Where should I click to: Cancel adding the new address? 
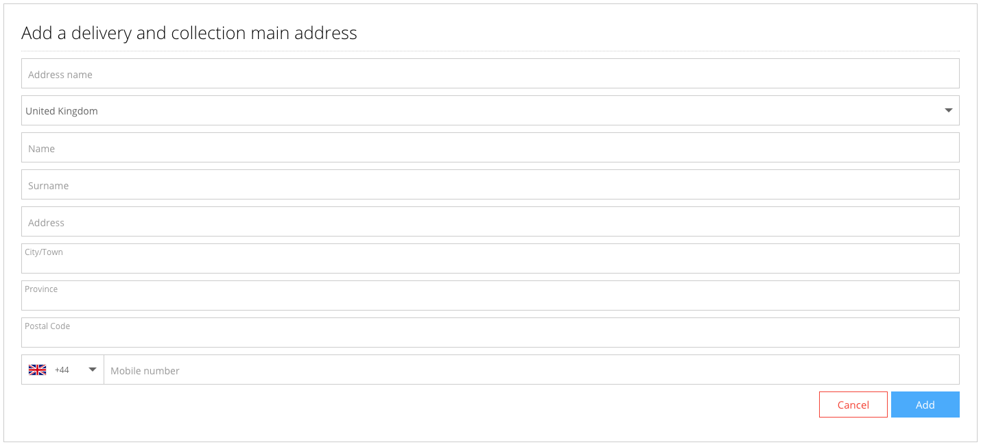[x=853, y=404]
